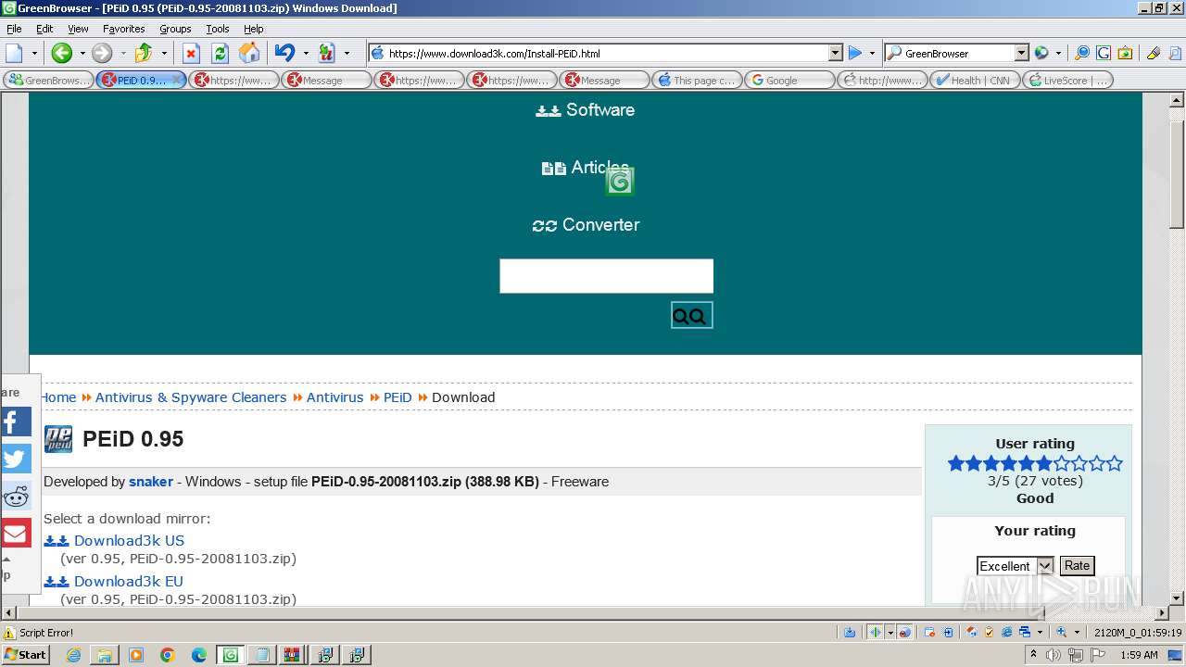1186x667 pixels.
Task: Open the New page dropdown arrow
Action: [x=34, y=53]
